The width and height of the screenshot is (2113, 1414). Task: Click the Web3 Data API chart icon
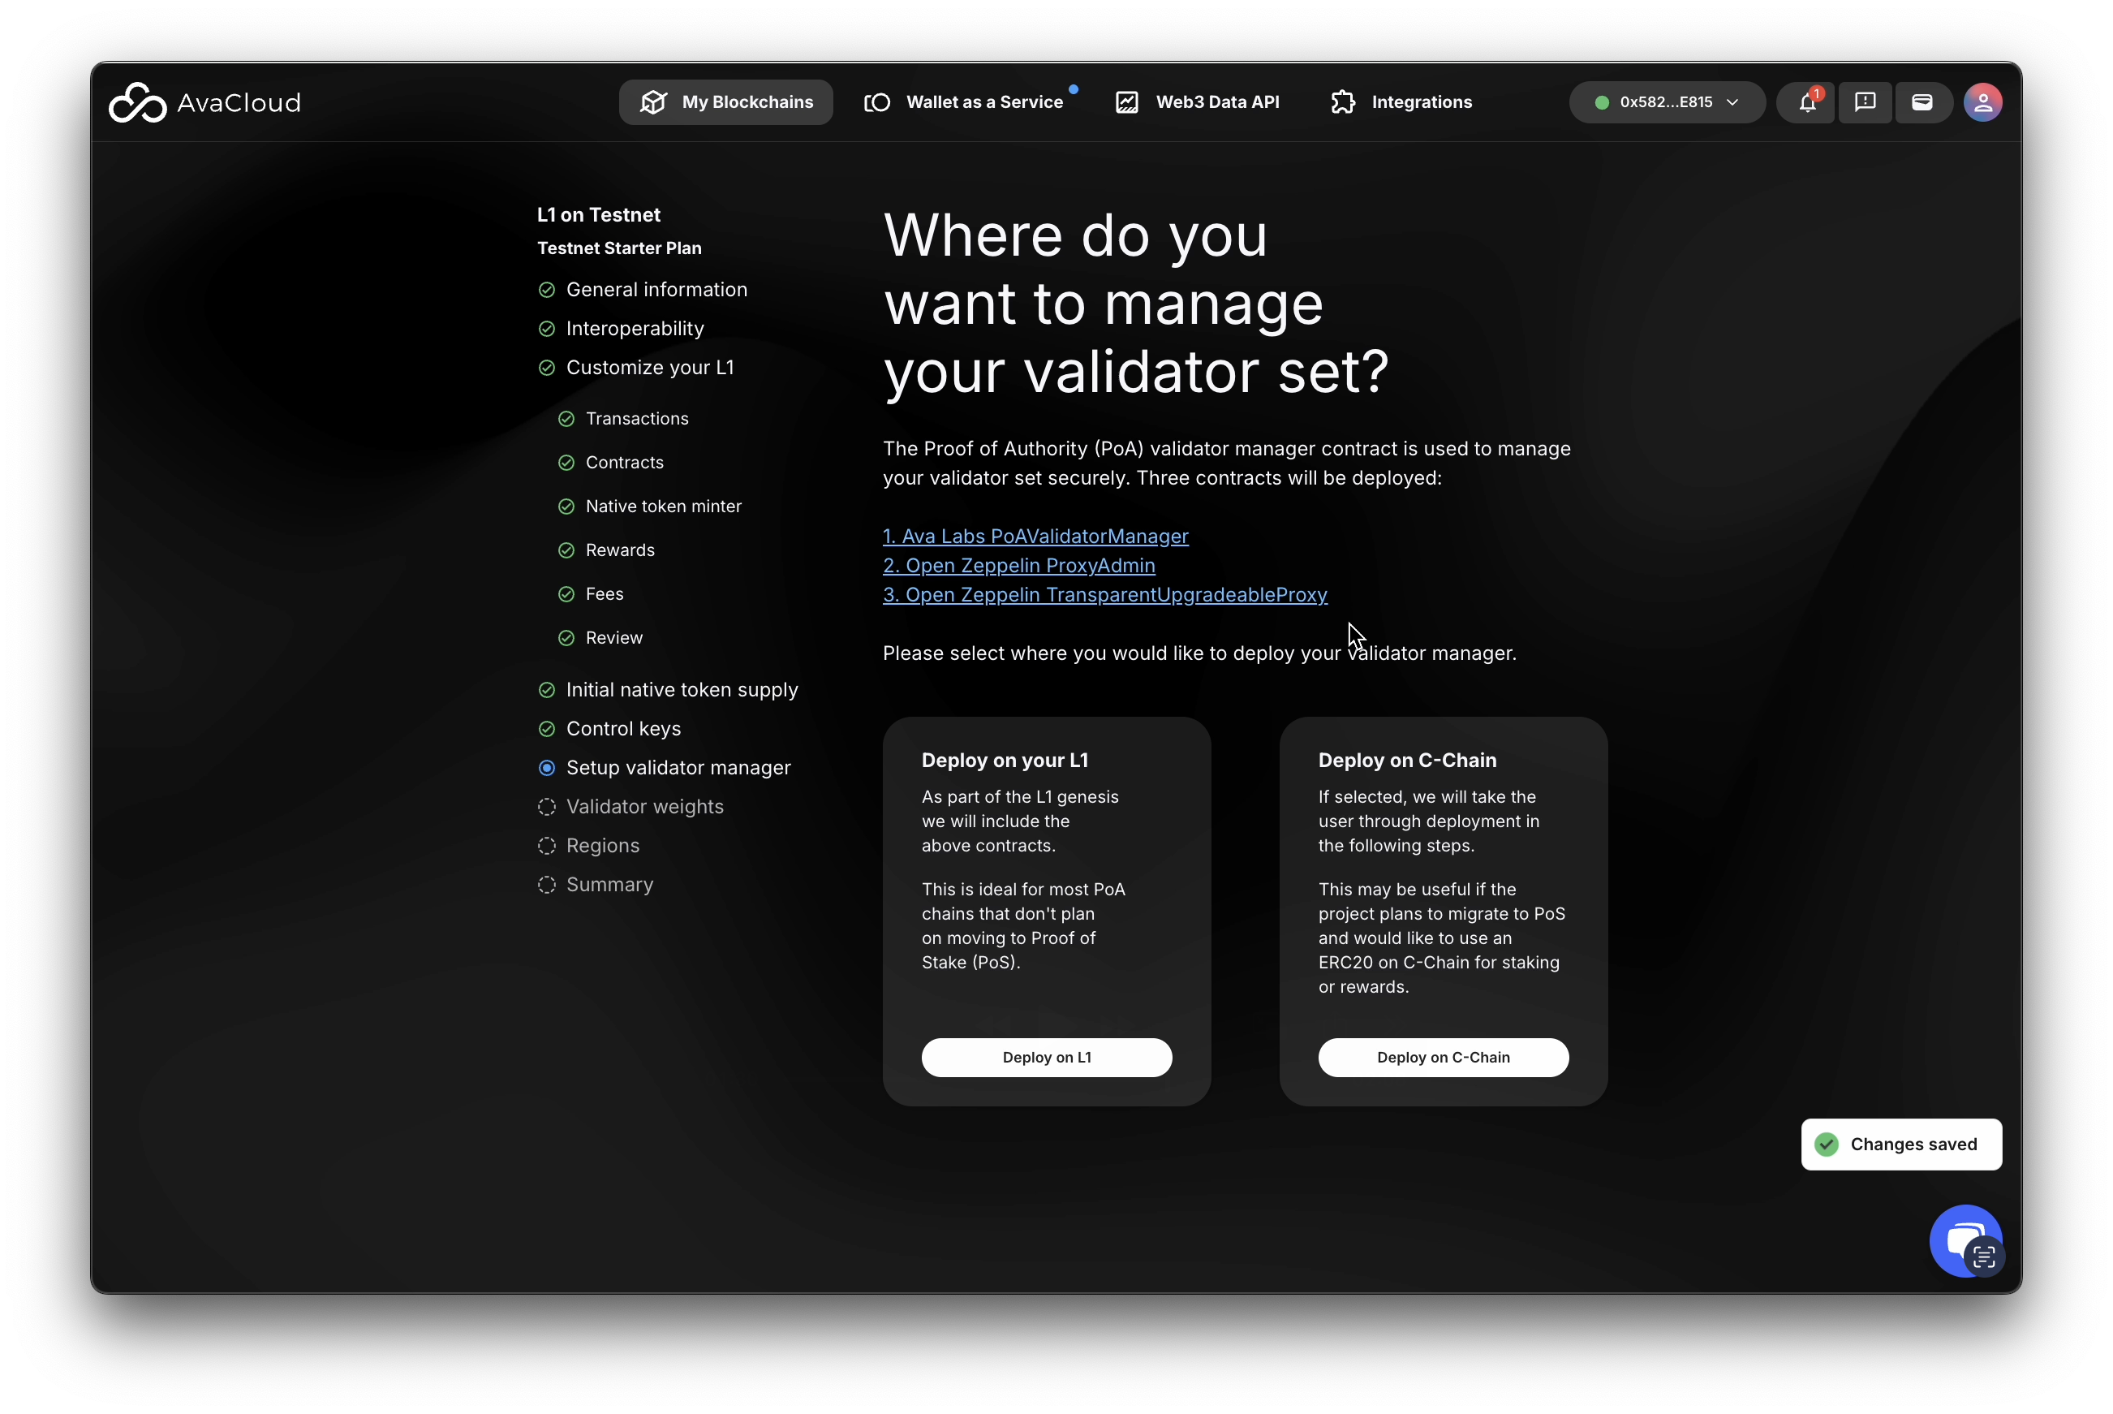click(1127, 103)
